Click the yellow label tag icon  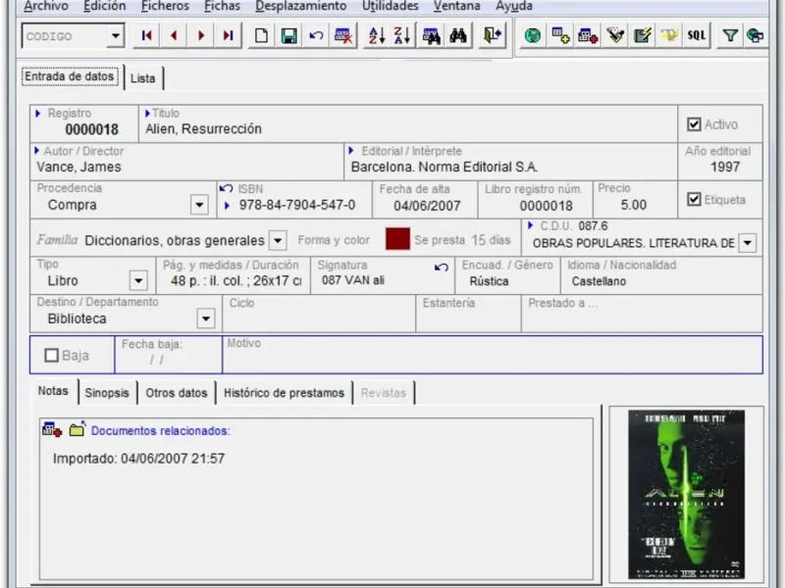click(669, 35)
